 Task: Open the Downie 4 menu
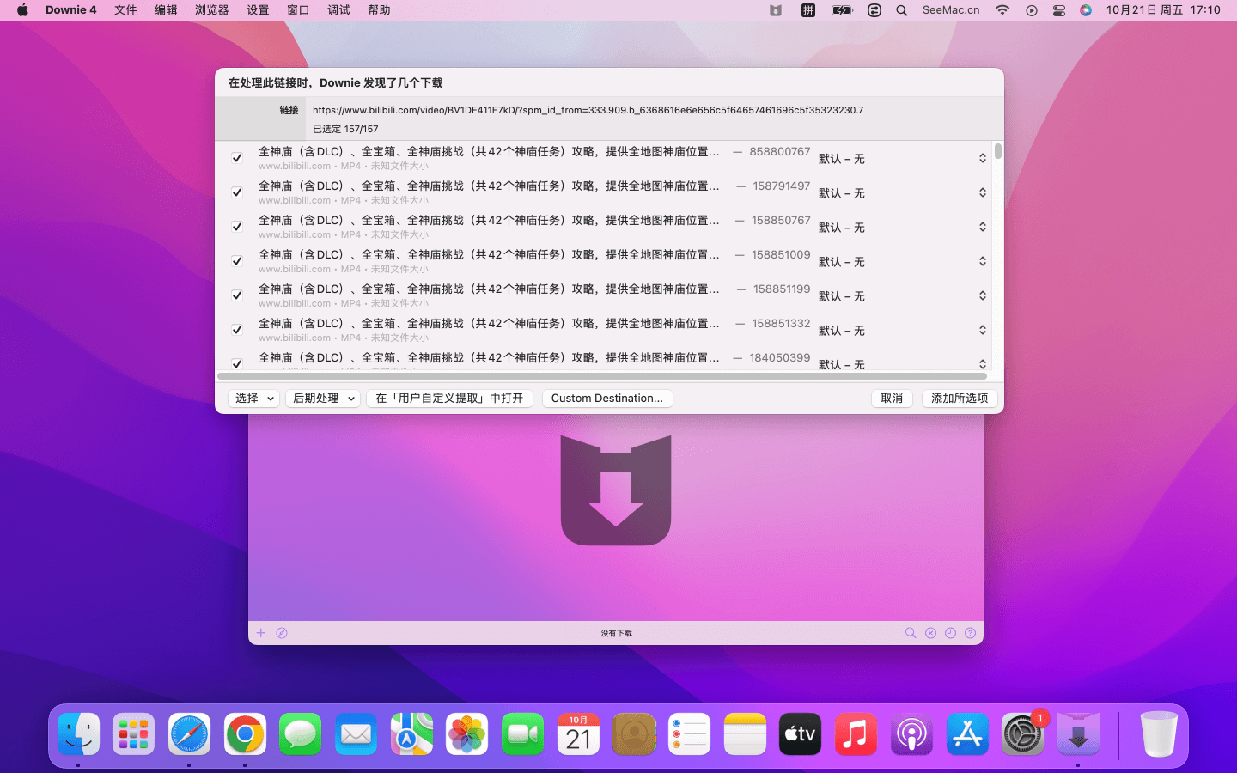(70, 10)
